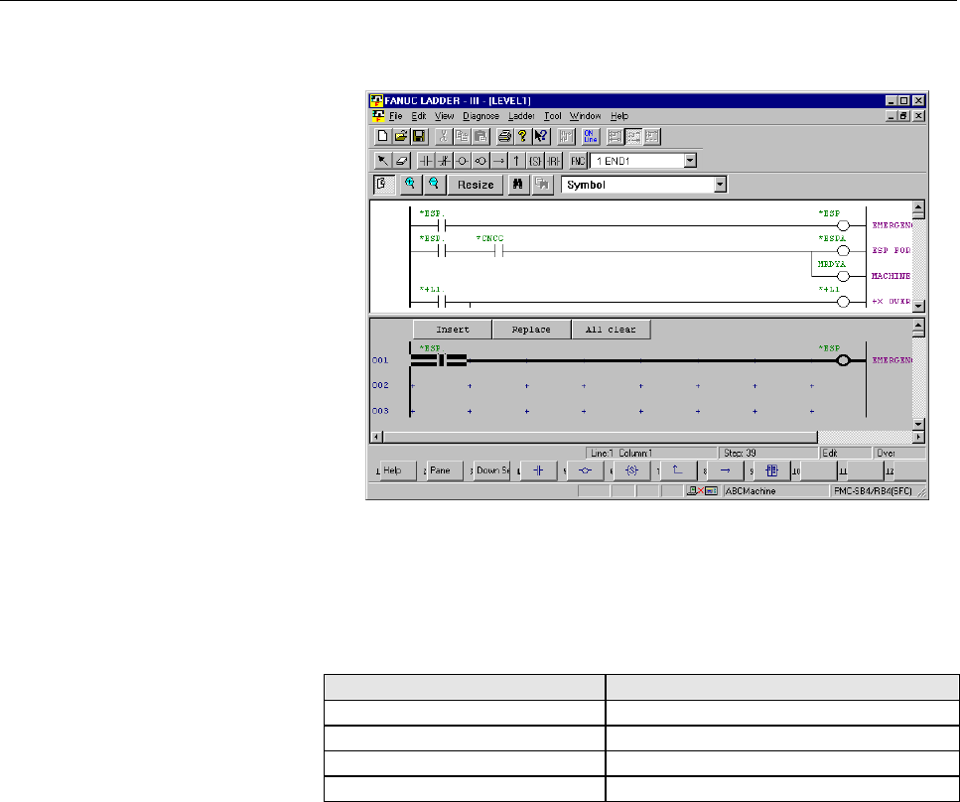Viewport: 960px width, 802px height.
Task: Open the Window menu
Action: [x=586, y=116]
